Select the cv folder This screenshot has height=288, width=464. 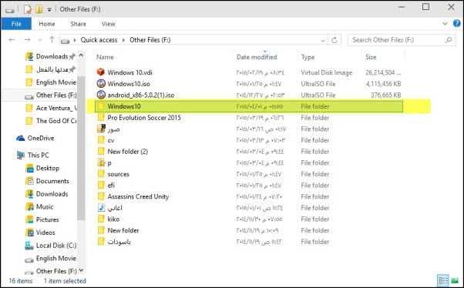[x=111, y=140]
